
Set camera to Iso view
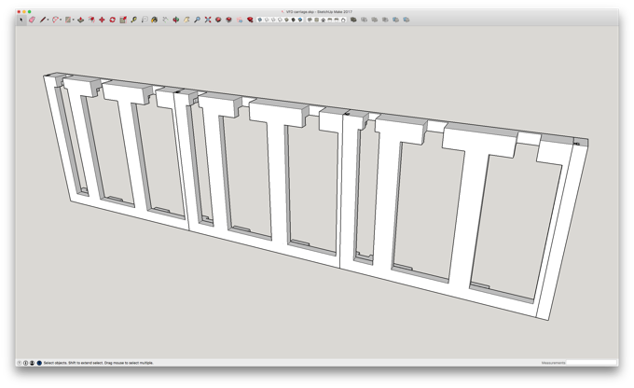pyautogui.click(x=310, y=20)
